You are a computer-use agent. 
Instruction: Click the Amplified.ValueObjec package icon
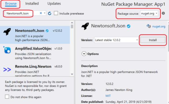7,50
